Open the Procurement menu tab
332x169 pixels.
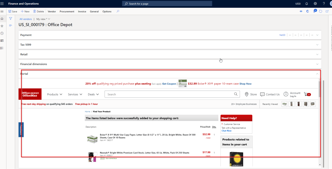tap(67, 11)
